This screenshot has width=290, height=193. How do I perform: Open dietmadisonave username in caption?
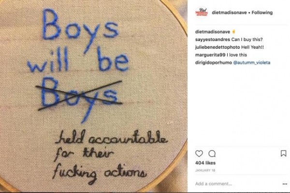(x=213, y=32)
